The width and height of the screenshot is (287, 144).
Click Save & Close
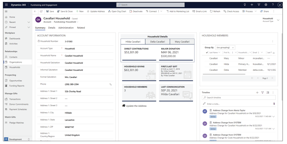(65, 11)
